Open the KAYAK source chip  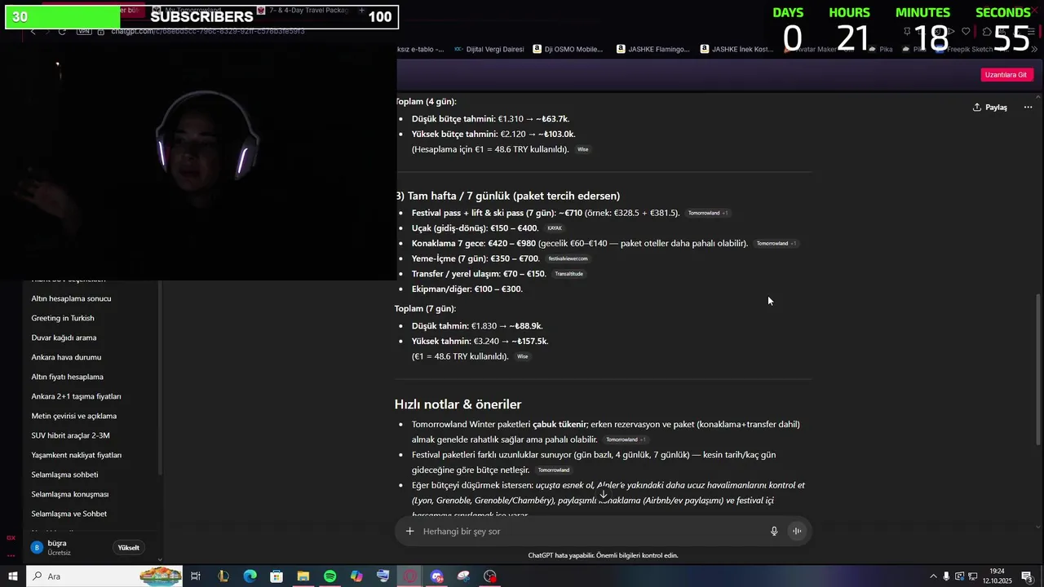pos(555,228)
